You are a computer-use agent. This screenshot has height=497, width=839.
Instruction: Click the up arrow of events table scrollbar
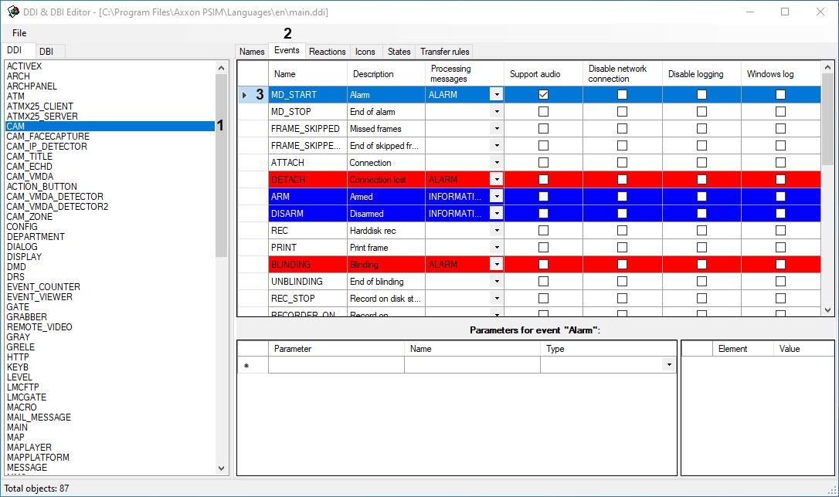828,68
